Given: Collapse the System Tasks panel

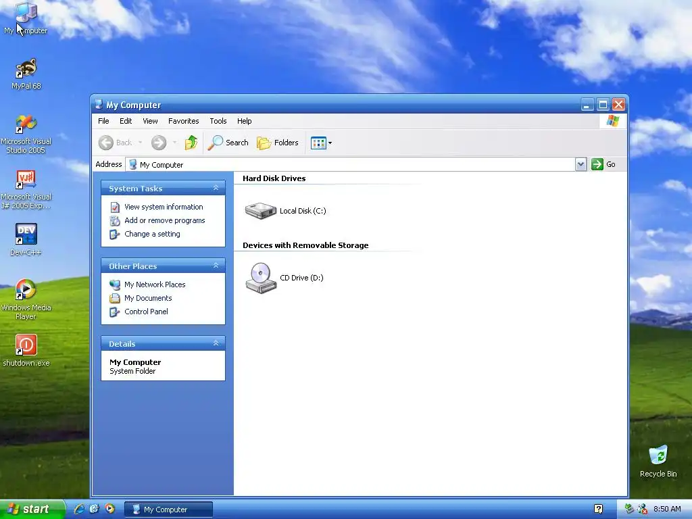Looking at the screenshot, I should tap(216, 188).
